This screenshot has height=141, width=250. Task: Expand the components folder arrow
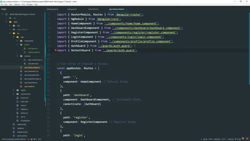coord(17,41)
